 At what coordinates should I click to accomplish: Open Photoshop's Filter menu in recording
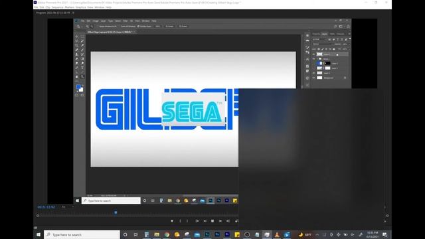126,21
